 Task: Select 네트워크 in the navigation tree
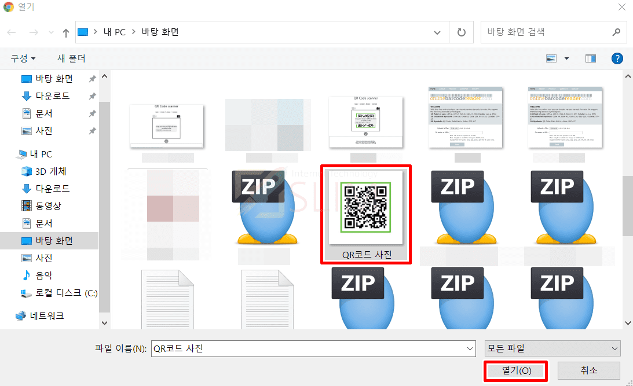click(x=46, y=316)
